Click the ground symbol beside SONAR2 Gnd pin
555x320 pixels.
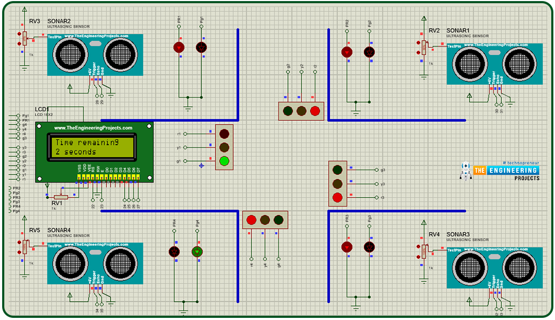pos(111,94)
